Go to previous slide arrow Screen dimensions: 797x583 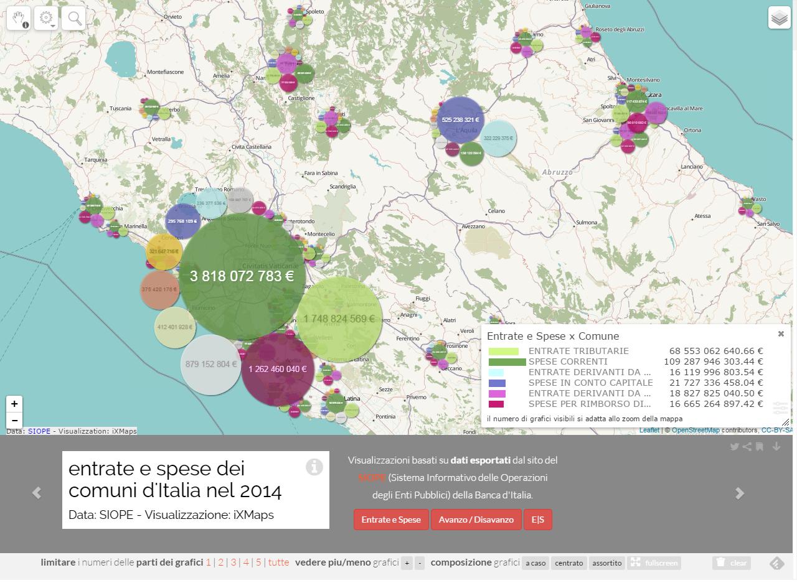[x=37, y=493]
